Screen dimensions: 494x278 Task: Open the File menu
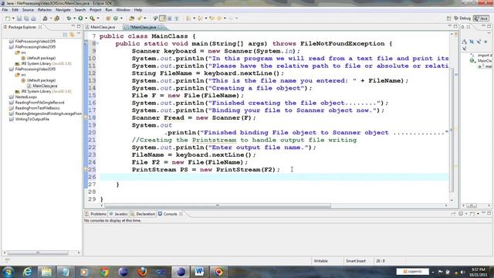point(5,10)
